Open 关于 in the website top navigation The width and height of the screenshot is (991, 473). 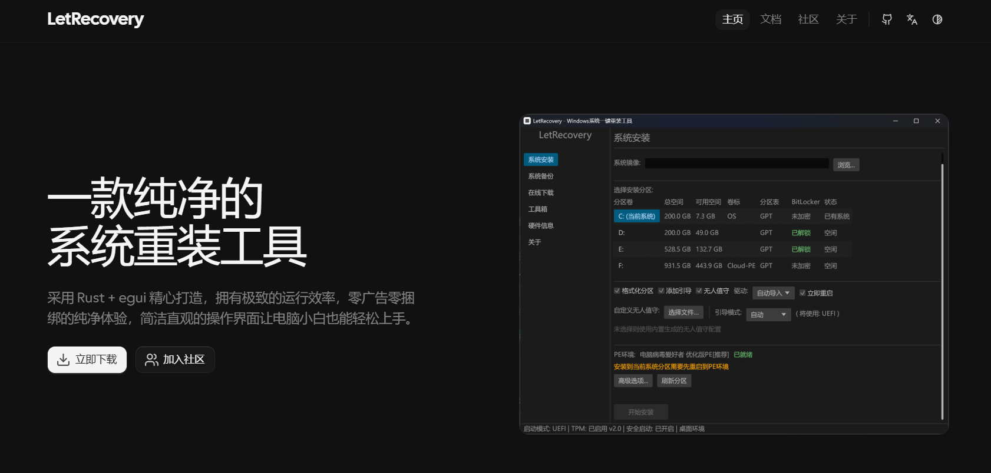click(846, 19)
